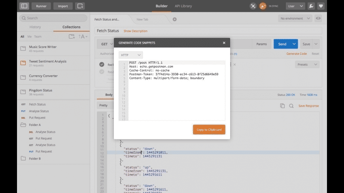The width and height of the screenshot is (344, 193).
Task: Open settings via the wrench icon
Action: 311,6
